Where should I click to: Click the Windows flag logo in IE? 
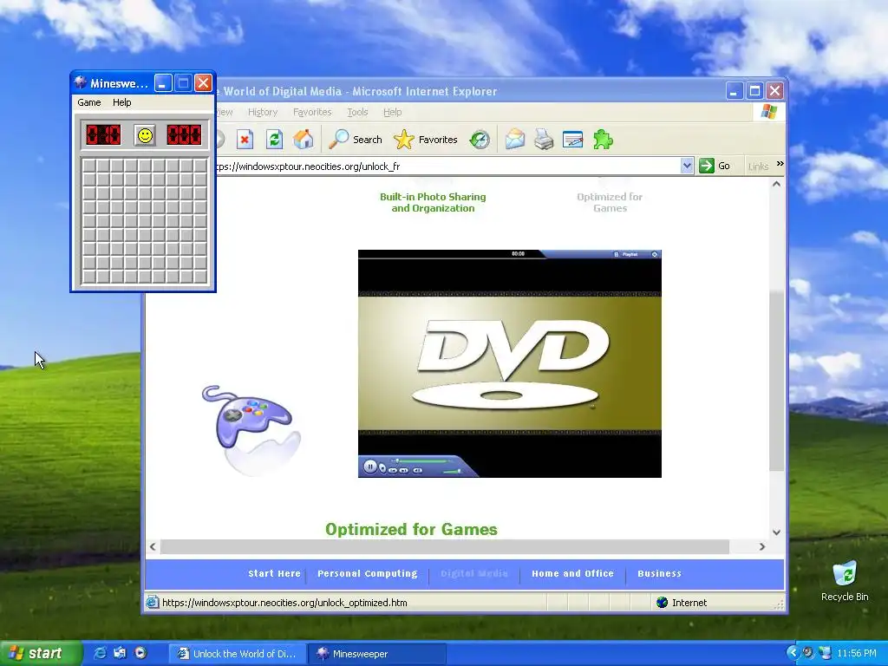769,112
